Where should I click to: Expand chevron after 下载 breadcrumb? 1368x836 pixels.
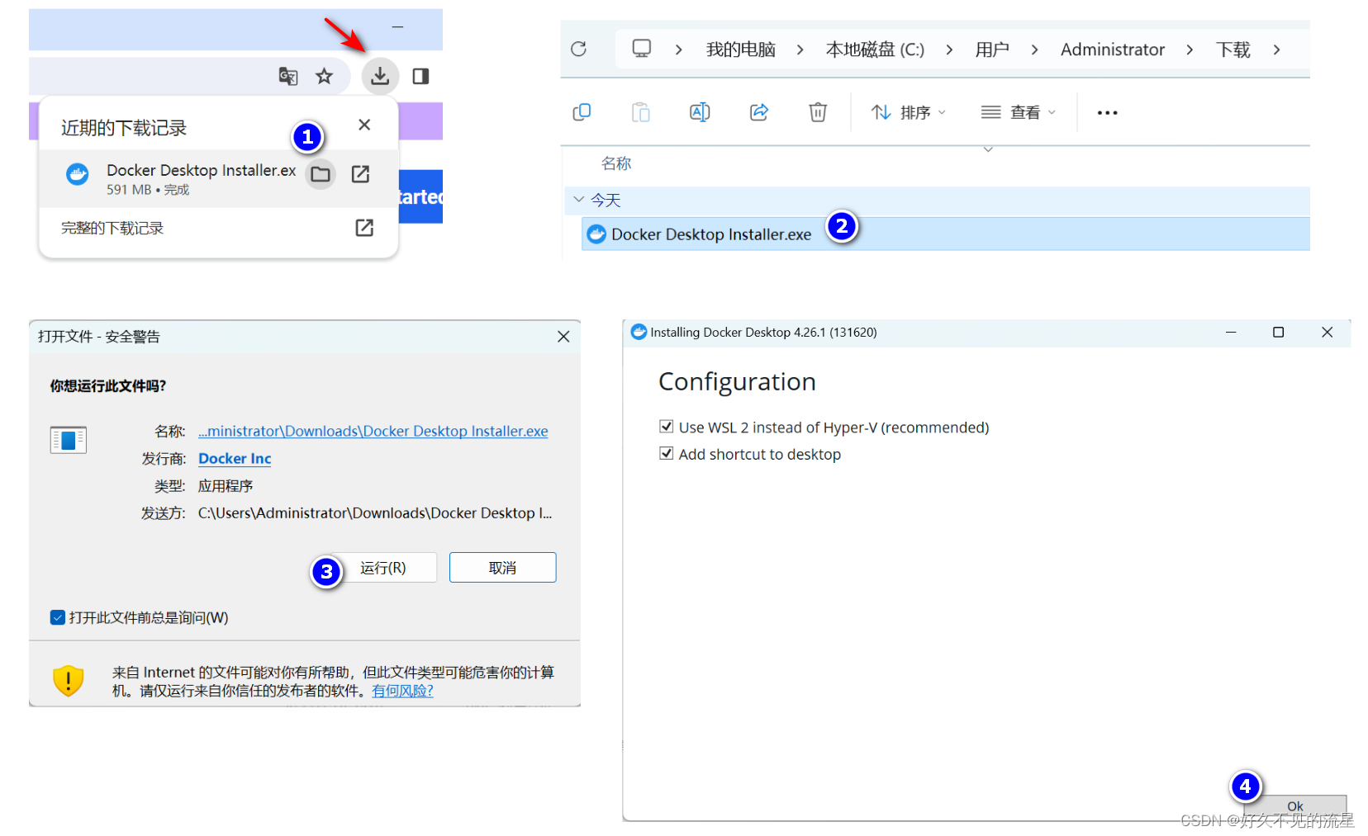coord(1276,50)
